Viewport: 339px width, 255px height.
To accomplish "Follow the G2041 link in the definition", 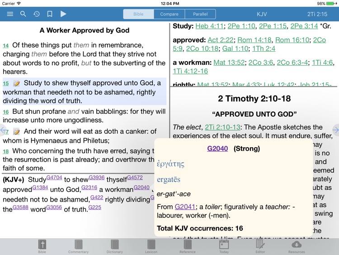I will pos(185,207).
